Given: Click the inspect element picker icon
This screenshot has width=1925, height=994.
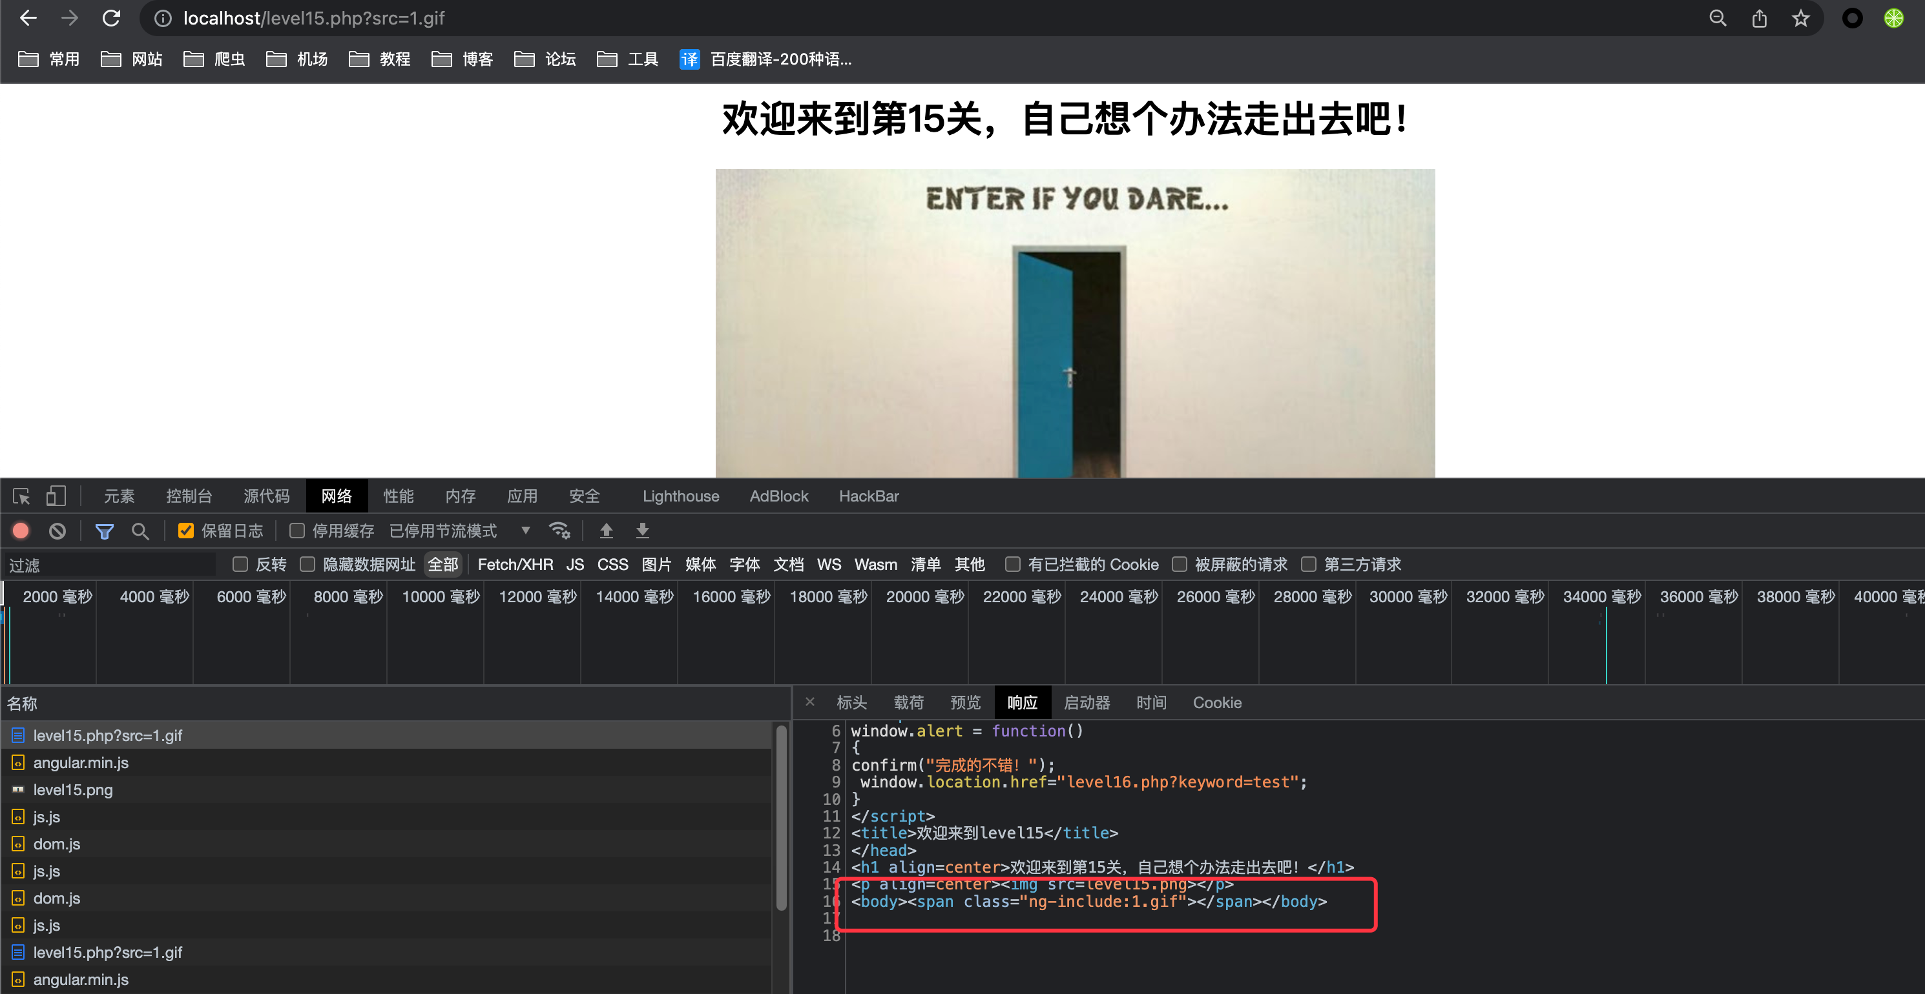Looking at the screenshot, I should (x=21, y=496).
